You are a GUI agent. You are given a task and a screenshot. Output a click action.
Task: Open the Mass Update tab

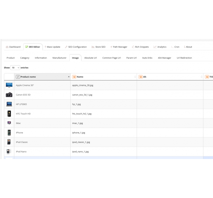click(x=52, y=47)
